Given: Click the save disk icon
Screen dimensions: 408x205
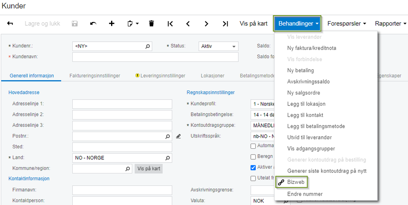Looking at the screenshot, I should [74, 24].
